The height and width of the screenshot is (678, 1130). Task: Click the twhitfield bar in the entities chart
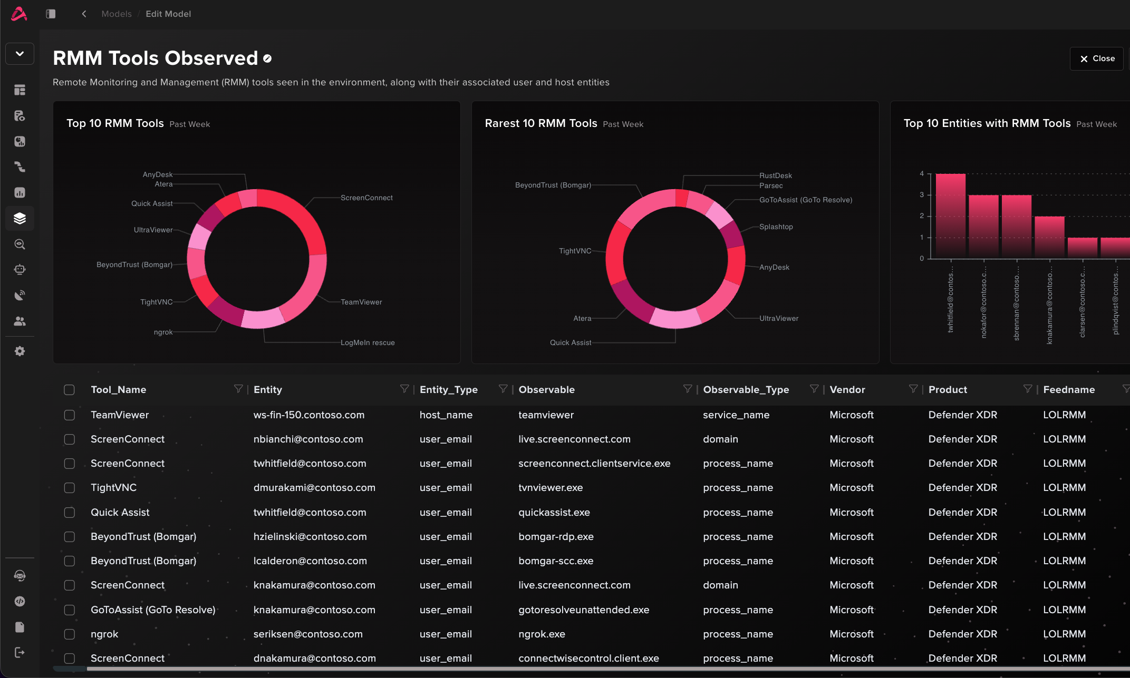pos(950,216)
